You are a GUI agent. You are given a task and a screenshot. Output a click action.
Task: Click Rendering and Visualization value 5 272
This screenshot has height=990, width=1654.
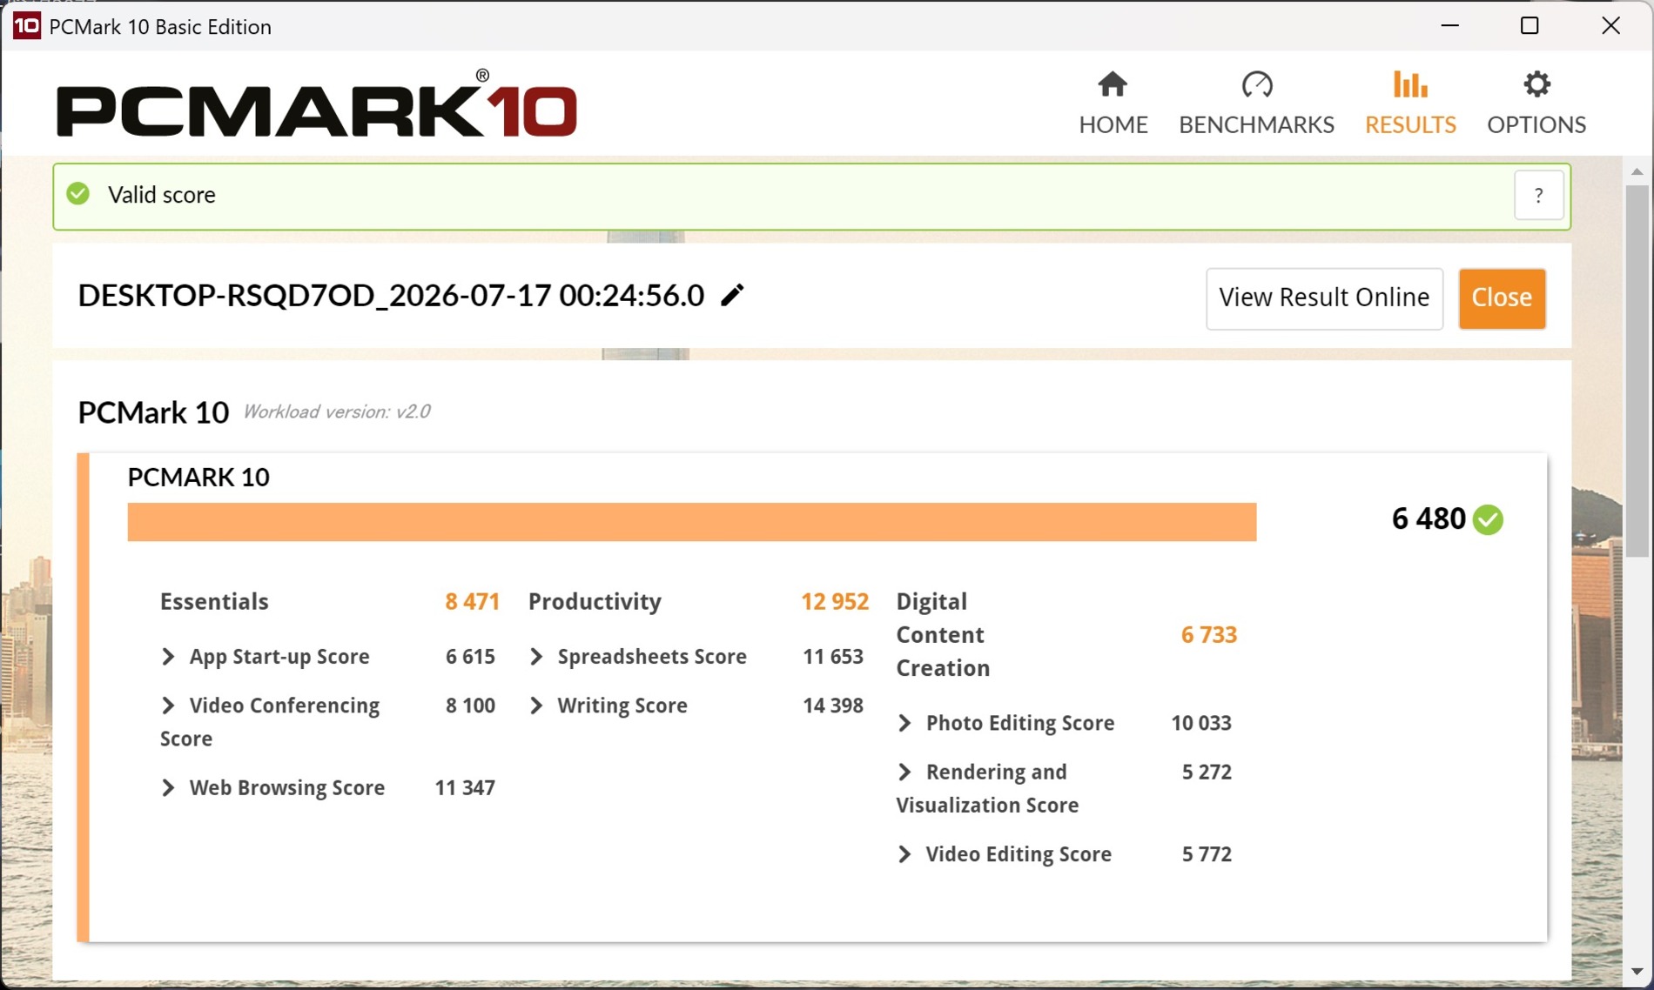pos(1207,773)
